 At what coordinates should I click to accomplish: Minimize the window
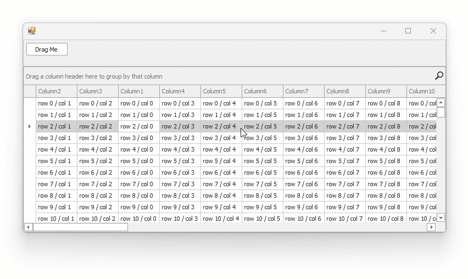(x=383, y=31)
